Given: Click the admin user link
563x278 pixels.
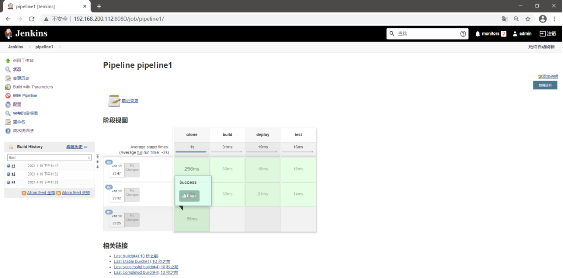Looking at the screenshot, I should point(522,33).
